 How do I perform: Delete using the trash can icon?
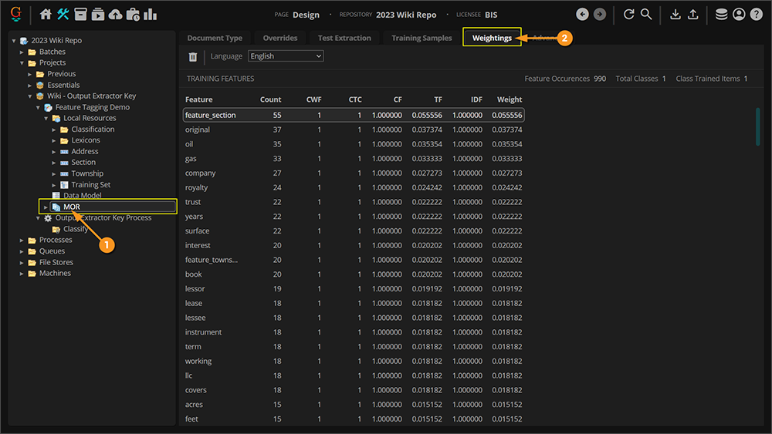pyautogui.click(x=193, y=56)
